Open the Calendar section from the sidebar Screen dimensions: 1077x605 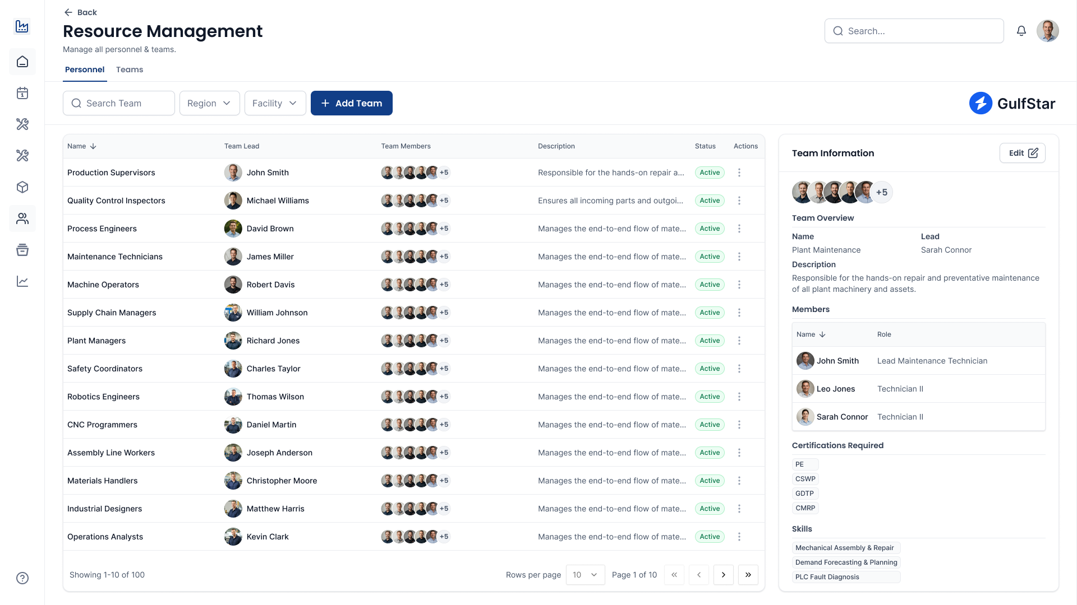point(22,93)
